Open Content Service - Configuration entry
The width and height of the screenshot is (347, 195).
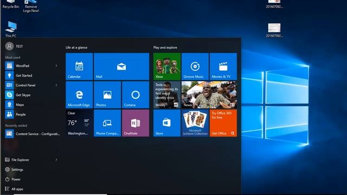(x=33, y=134)
